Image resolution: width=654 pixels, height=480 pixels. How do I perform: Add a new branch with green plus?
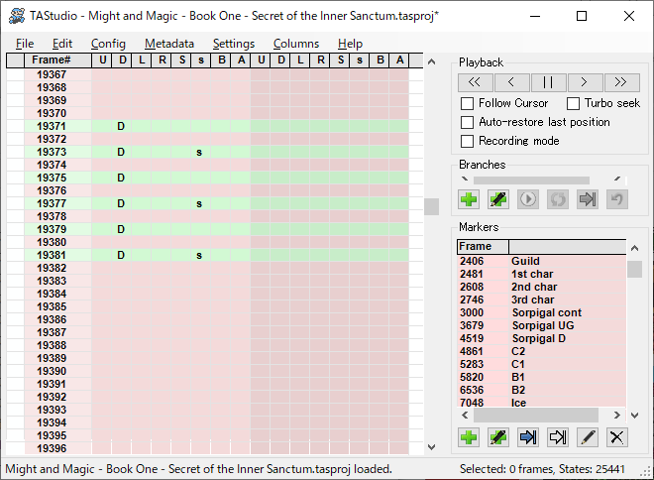[x=469, y=198]
